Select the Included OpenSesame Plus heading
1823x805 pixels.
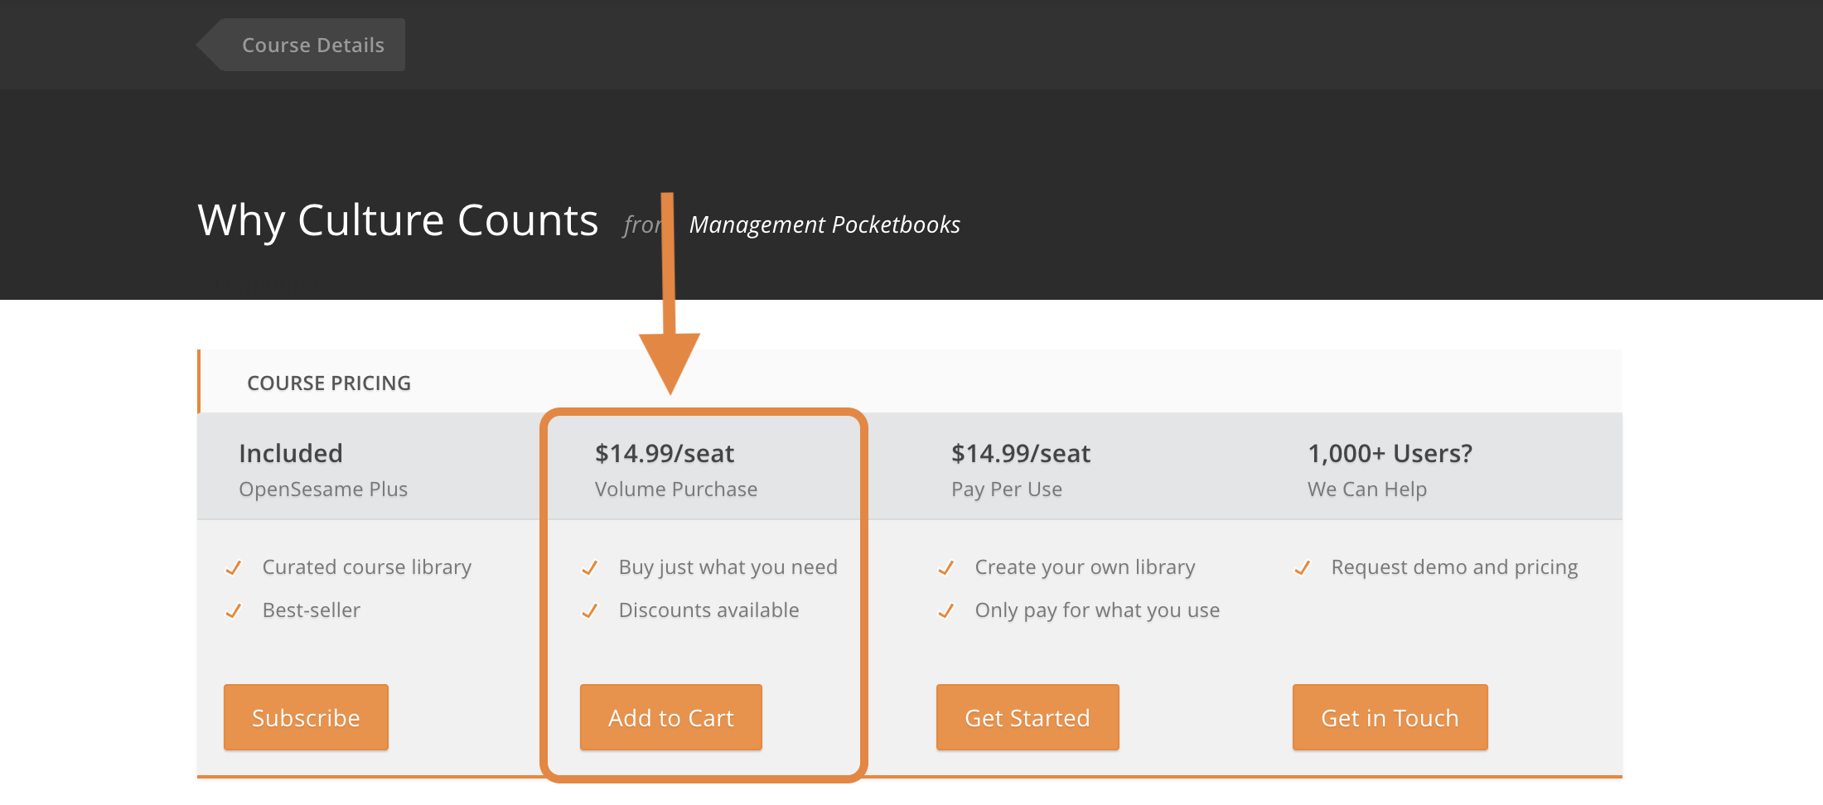tap(291, 453)
